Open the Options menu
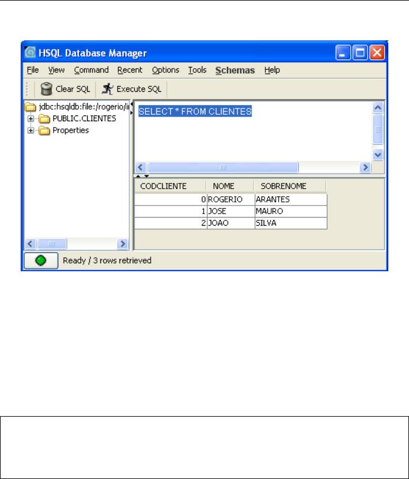Viewport: 409px width, 479px height. 166,70
